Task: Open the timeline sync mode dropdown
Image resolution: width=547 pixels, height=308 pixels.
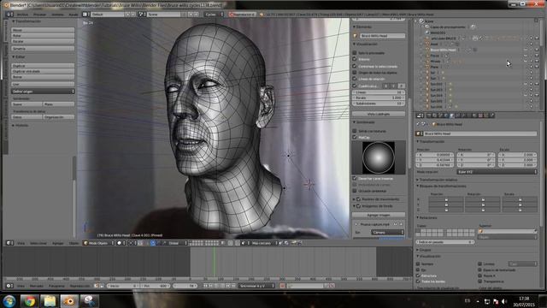Action: click(256, 286)
